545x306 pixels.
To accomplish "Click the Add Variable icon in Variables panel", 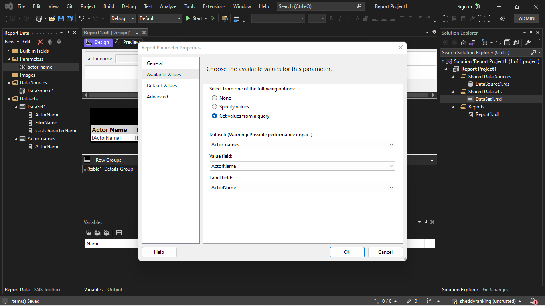I will point(88,233).
